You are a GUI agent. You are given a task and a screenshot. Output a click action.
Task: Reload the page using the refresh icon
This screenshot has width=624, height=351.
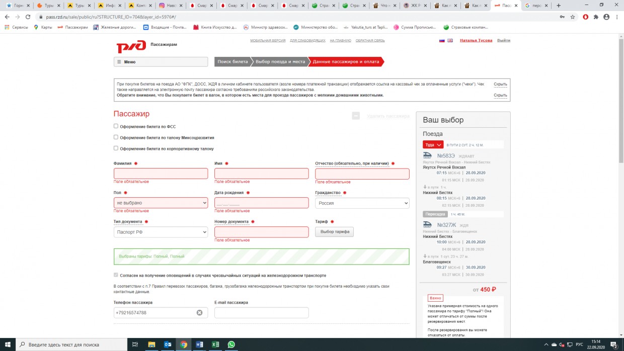click(28, 17)
